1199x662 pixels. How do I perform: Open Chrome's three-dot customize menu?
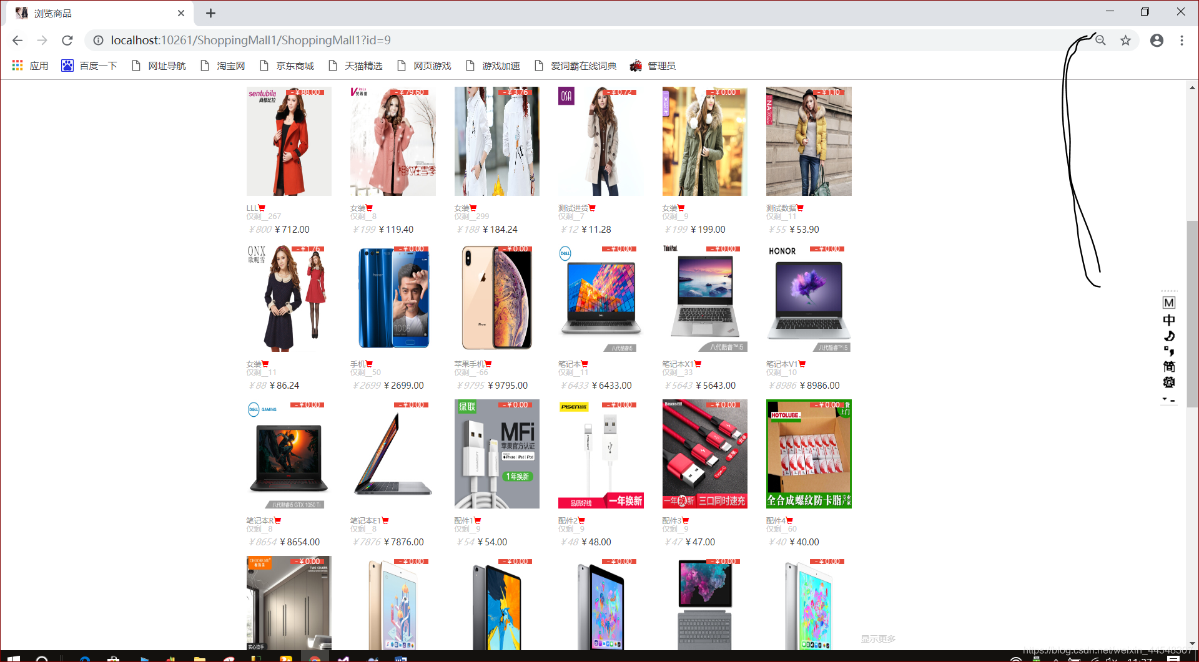coord(1182,40)
